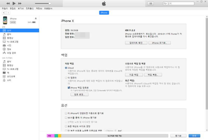Click the TV 프로그램 icon under 설정
208x140 pixels.
coord(4,42)
